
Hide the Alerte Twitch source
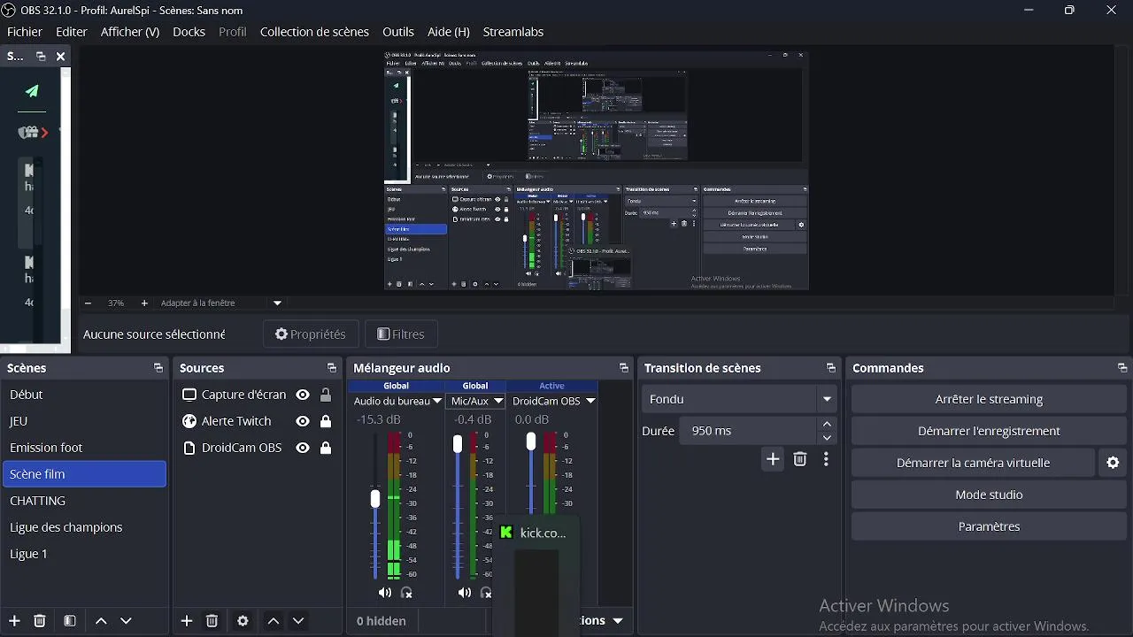click(303, 421)
